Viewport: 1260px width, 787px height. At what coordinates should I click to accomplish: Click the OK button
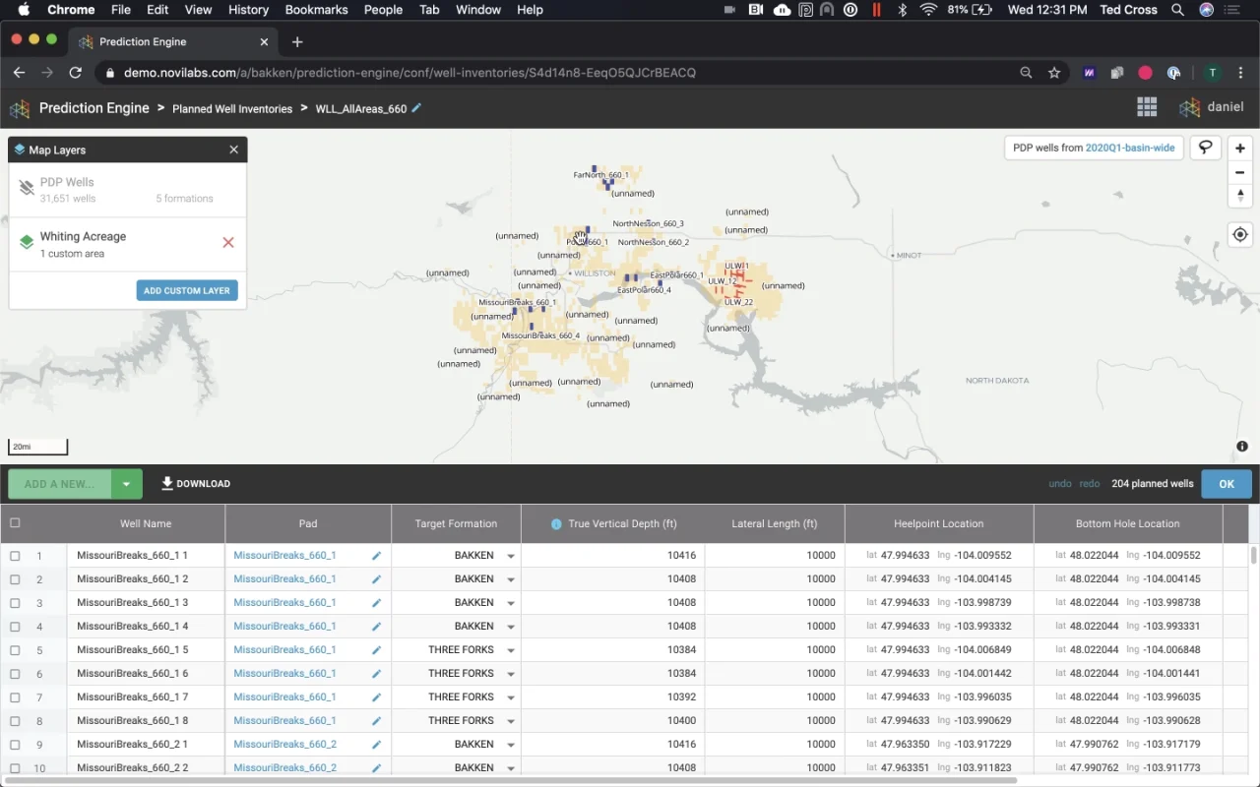tap(1227, 484)
